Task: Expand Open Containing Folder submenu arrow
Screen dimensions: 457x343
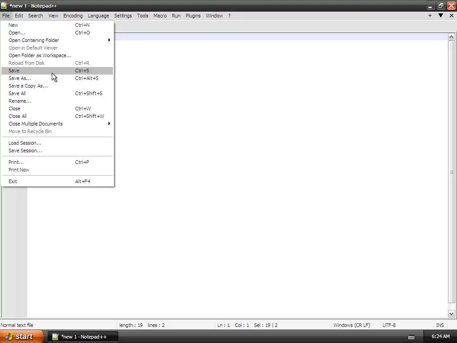Action: (x=109, y=40)
